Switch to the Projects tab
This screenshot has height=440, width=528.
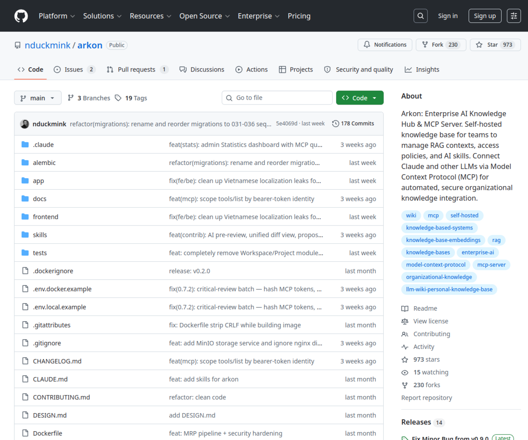(296, 69)
